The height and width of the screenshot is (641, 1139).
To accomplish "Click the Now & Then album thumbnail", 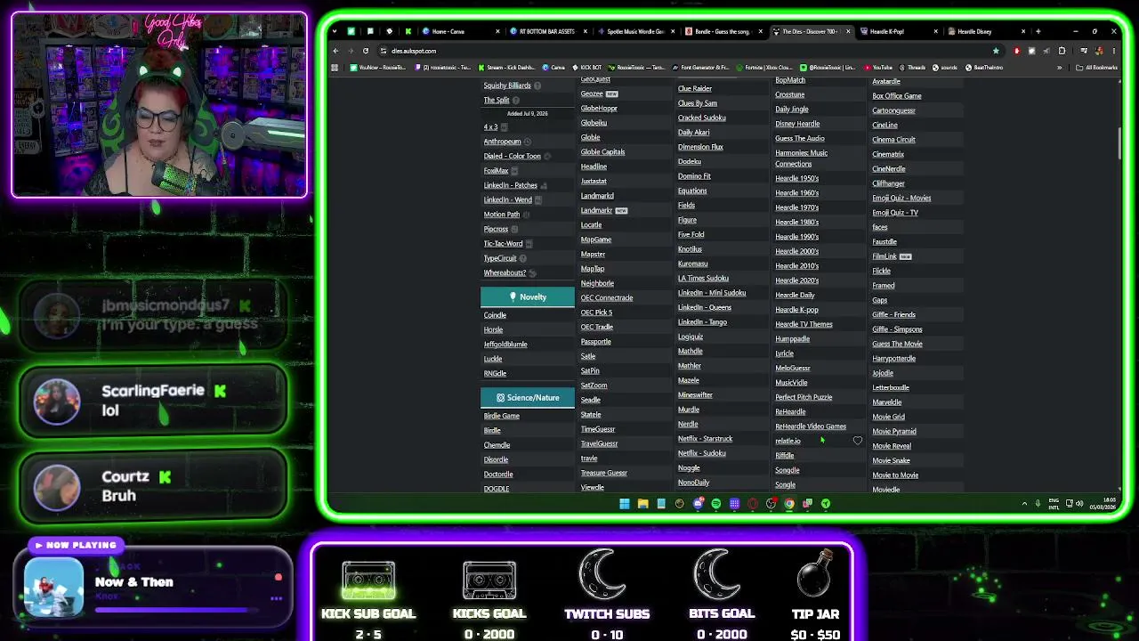I will 54,588.
